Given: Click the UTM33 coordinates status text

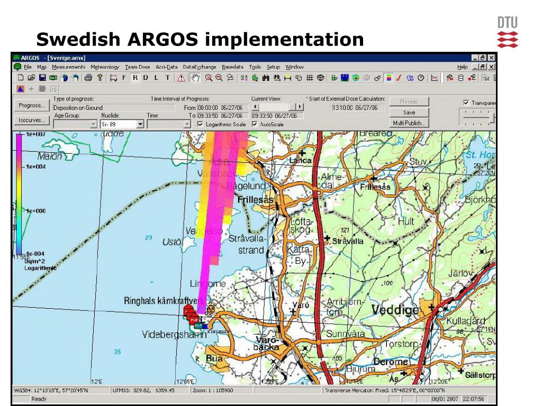Looking at the screenshot, I should 143,391.
